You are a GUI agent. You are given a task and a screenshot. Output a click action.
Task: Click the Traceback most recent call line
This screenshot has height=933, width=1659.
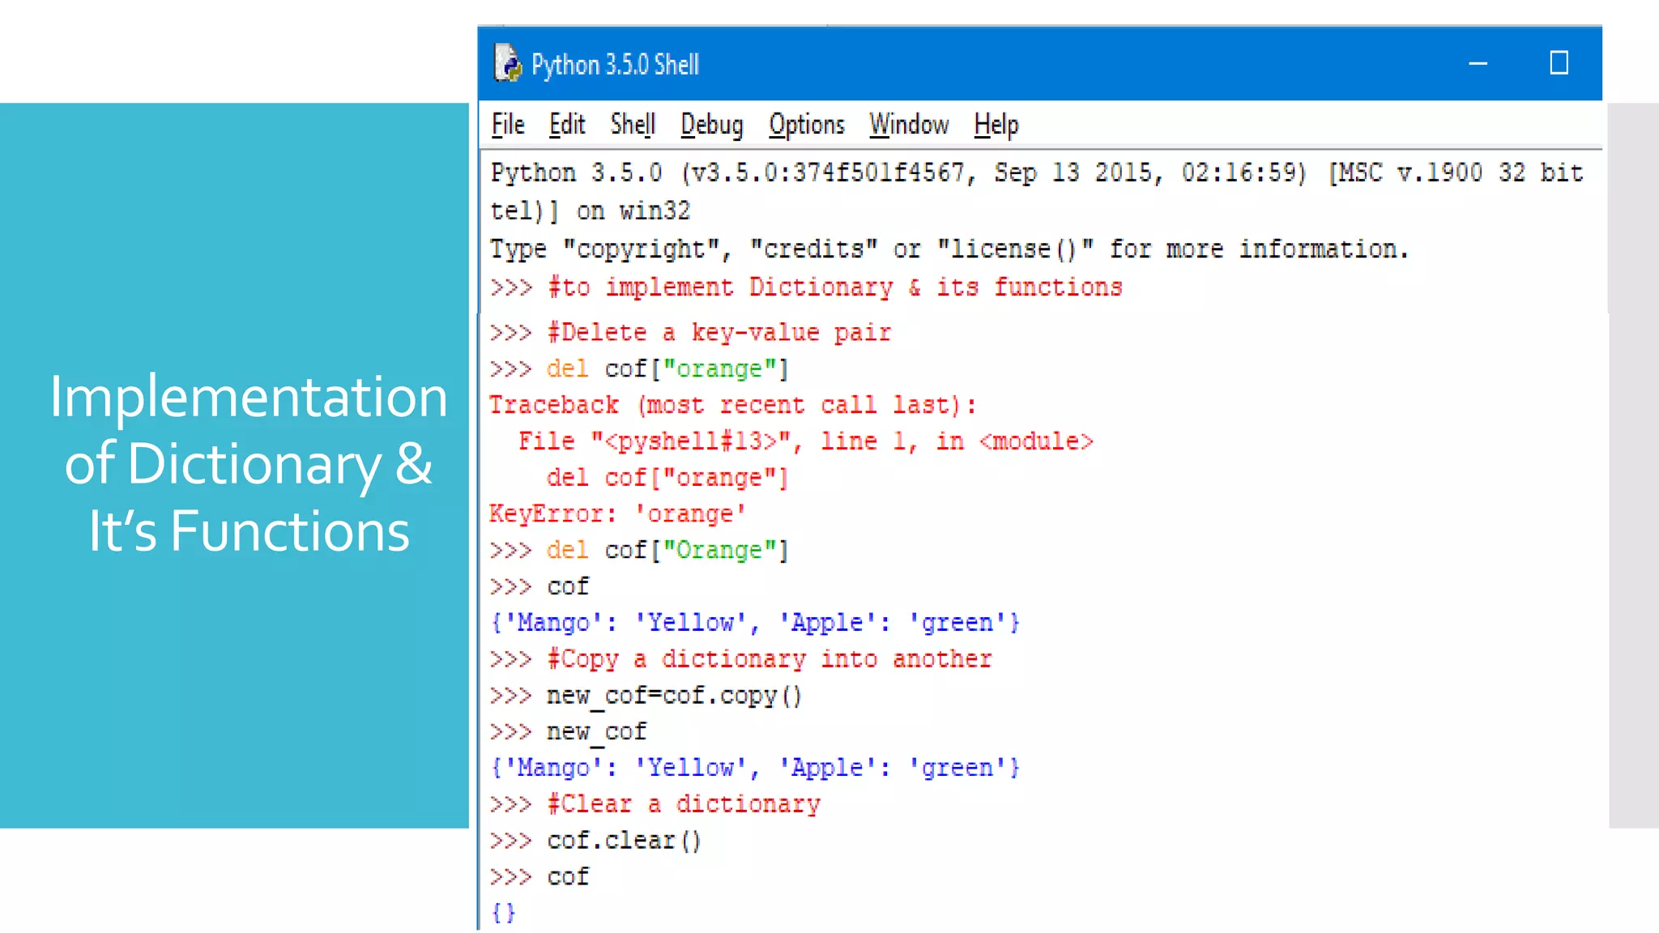732,405
